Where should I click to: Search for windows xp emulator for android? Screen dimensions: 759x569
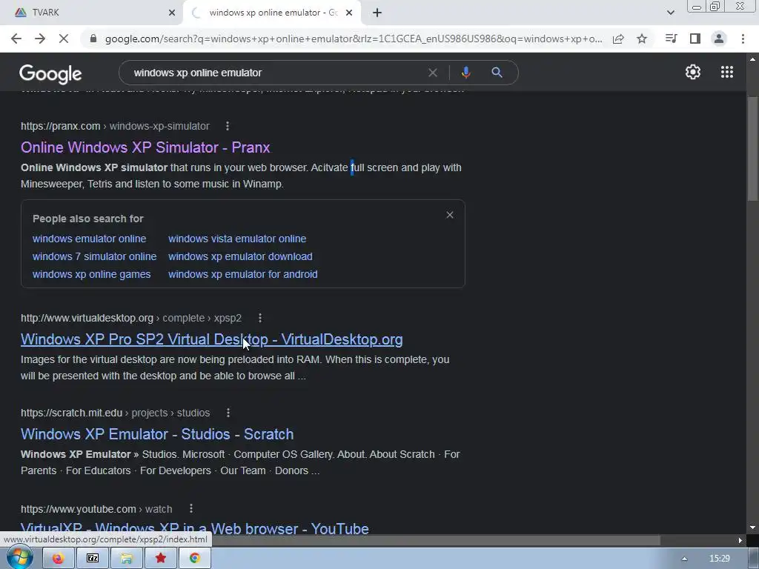coord(243,274)
